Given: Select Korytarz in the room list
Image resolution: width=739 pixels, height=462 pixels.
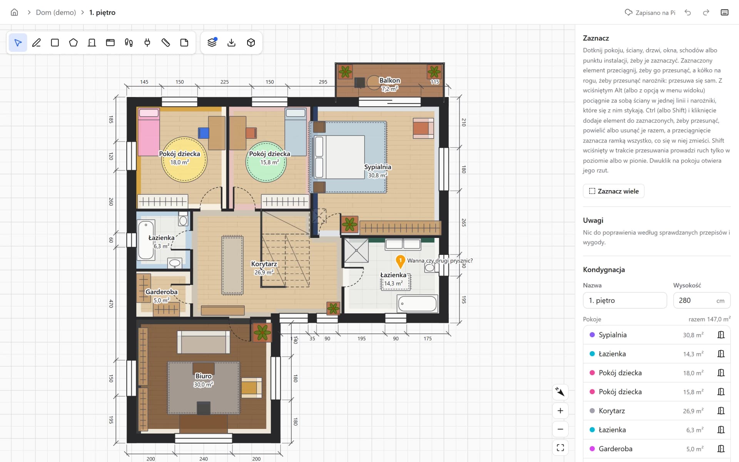Looking at the screenshot, I should (x=657, y=411).
